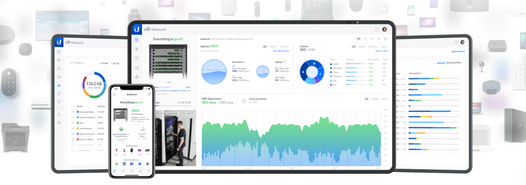Select Wired filter in Clients section
Screen dimensions: 526x185
pyautogui.click(x=363, y=46)
